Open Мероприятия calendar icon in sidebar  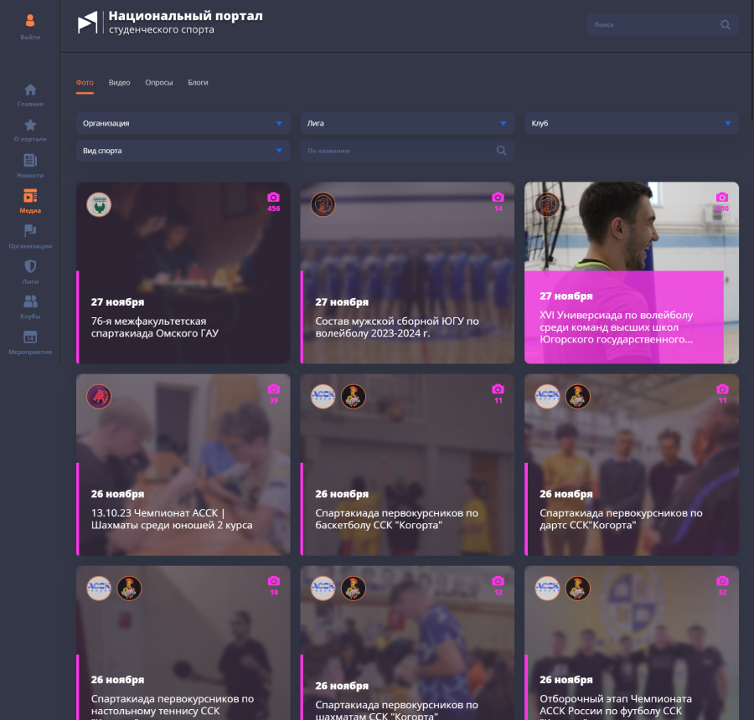[x=30, y=337]
